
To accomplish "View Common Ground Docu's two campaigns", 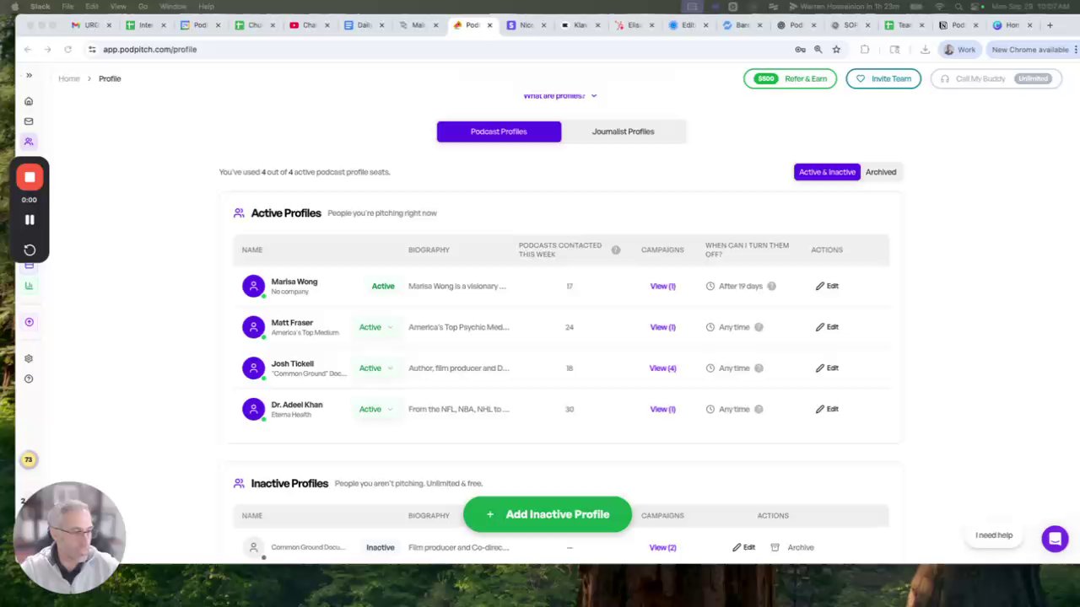I will pos(662,547).
